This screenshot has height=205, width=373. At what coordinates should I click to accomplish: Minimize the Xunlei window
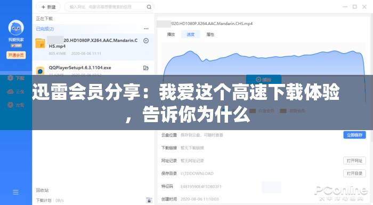[x=345, y=6]
